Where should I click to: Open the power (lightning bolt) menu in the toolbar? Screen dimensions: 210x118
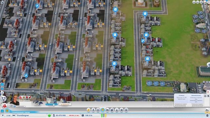tap(88, 110)
